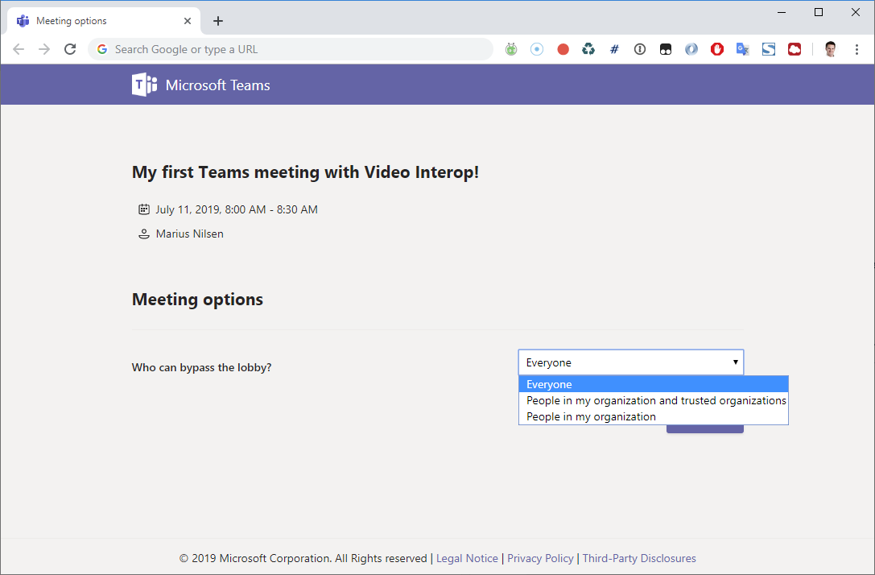Screen dimensions: 875x575
Task: Select Everyone from the lobby list
Action: click(x=549, y=384)
